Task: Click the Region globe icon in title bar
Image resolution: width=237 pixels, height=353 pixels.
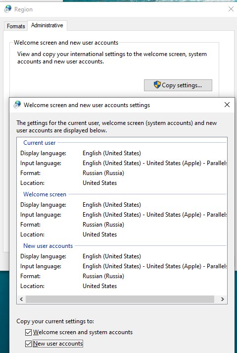Action: 7,9
